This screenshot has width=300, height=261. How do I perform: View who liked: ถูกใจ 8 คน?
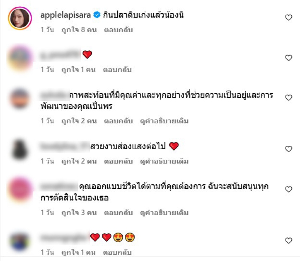(79, 30)
